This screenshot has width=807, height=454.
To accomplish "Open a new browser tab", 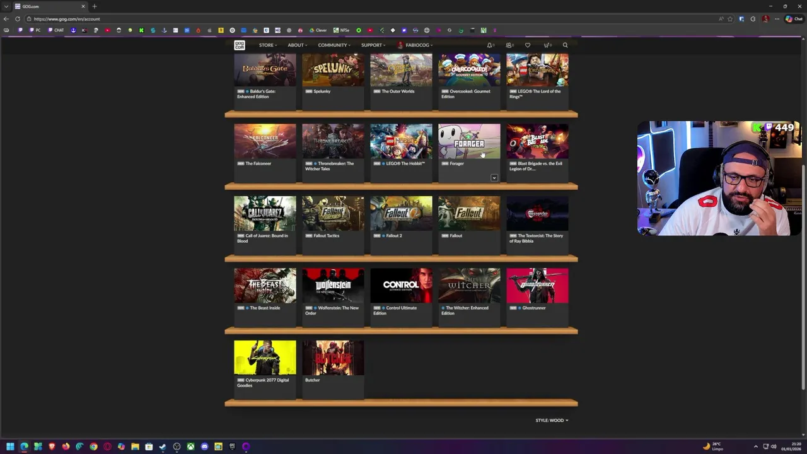I will [x=95, y=6].
